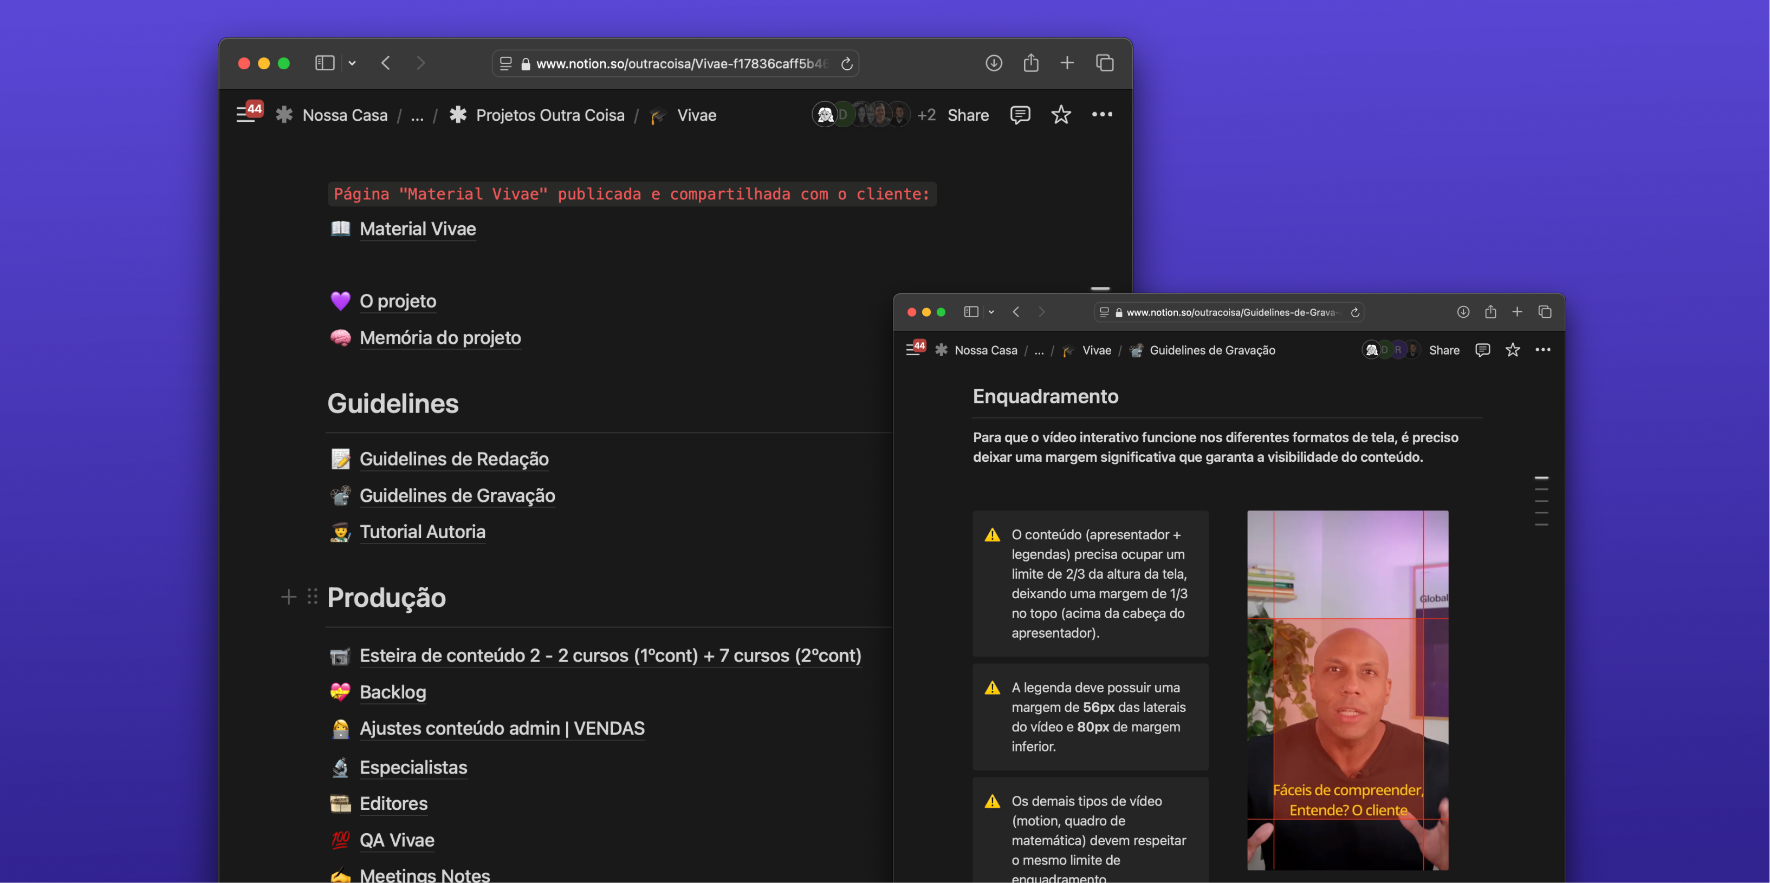This screenshot has width=1770, height=883.
Task: Expand collapsed breadcrumb ellipsis in Vivae window
Action: [x=417, y=115]
